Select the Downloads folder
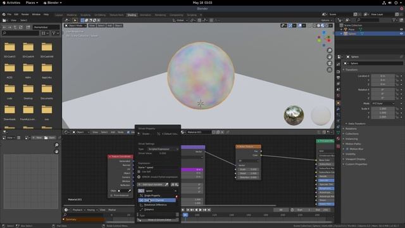The image size is (405, 228). 9,112
